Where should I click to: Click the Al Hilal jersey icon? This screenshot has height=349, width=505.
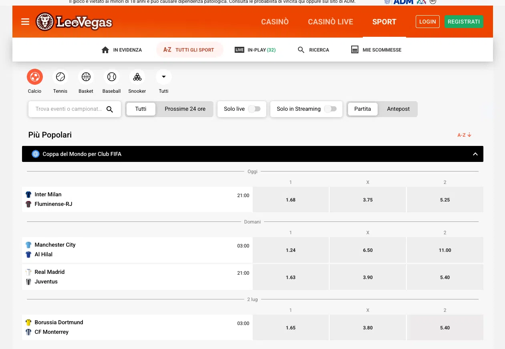(28, 255)
